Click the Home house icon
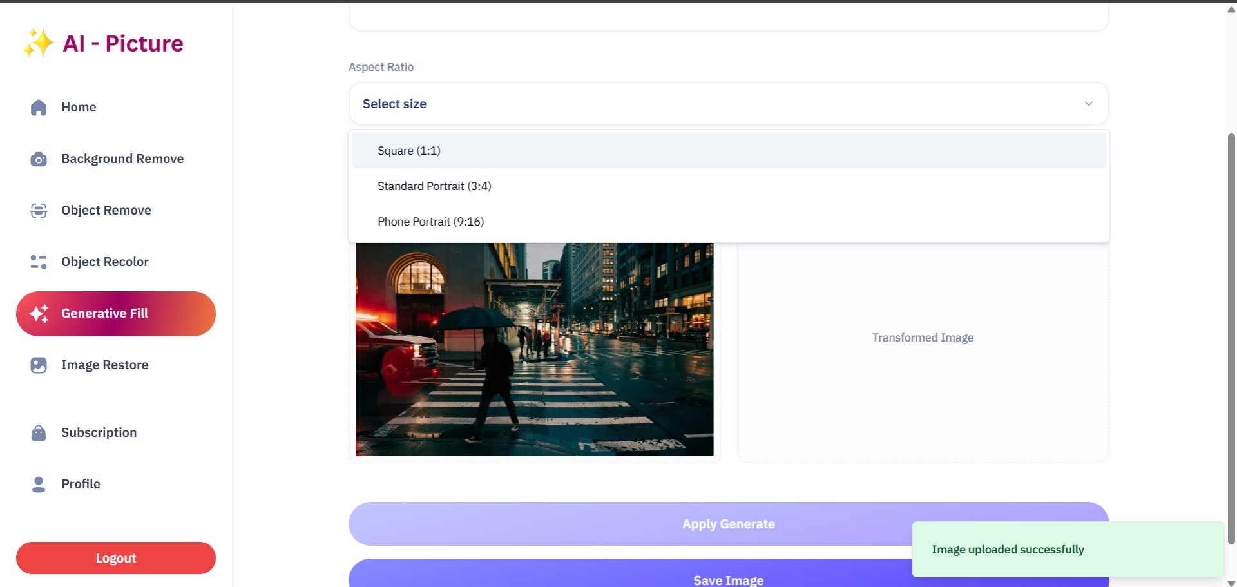The width and height of the screenshot is (1237, 587). [39, 108]
